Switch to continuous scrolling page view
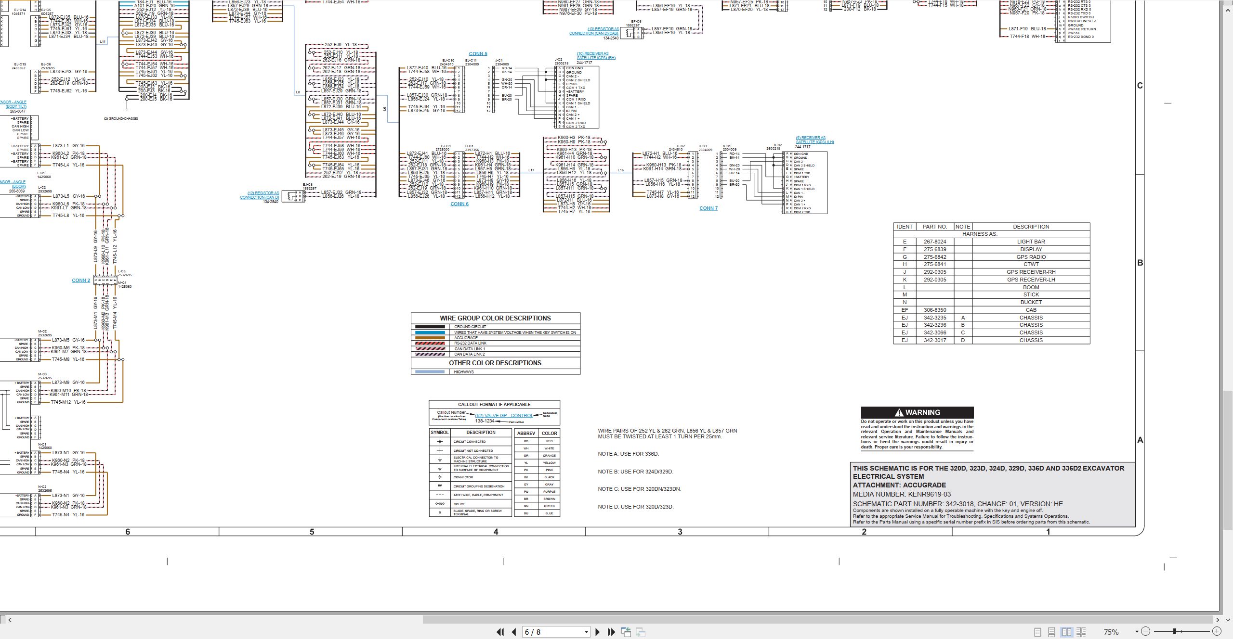 1052,632
